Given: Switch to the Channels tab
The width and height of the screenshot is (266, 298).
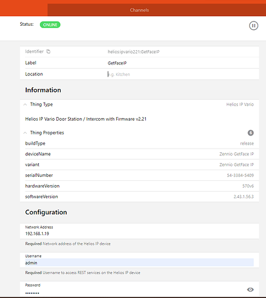Looking at the screenshot, I should tap(139, 10).
